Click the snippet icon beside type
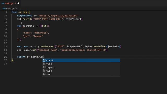 pyautogui.click(x=44, y=71)
